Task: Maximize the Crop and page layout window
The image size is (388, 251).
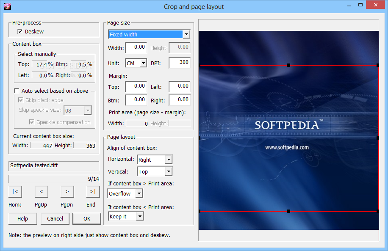Action: (360, 5)
